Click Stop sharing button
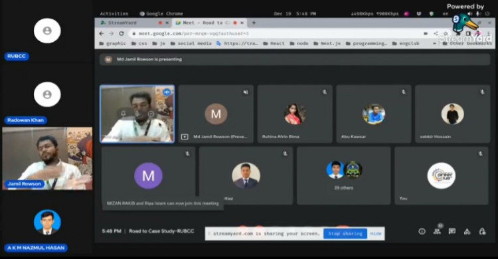498x259 pixels. pyautogui.click(x=345, y=234)
